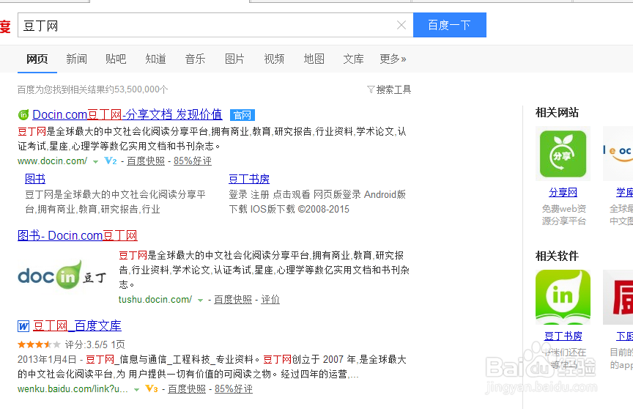The image size is (633, 409).
Task: Switch to the 音乐 tab
Action: [x=195, y=59]
